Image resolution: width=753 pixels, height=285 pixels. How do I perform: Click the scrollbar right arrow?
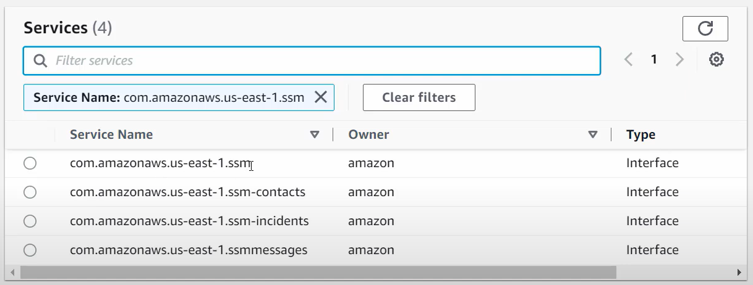738,272
